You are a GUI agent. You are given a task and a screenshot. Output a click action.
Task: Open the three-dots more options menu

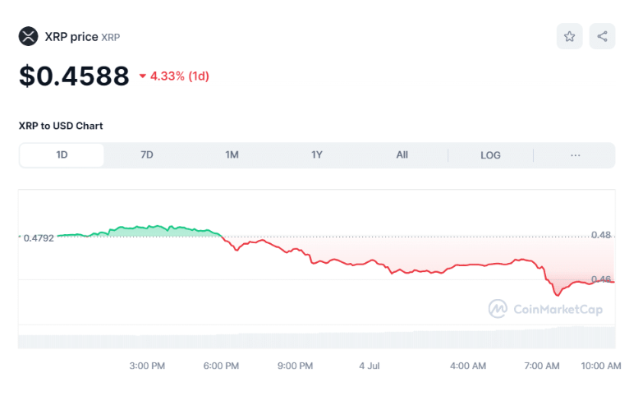[575, 154]
